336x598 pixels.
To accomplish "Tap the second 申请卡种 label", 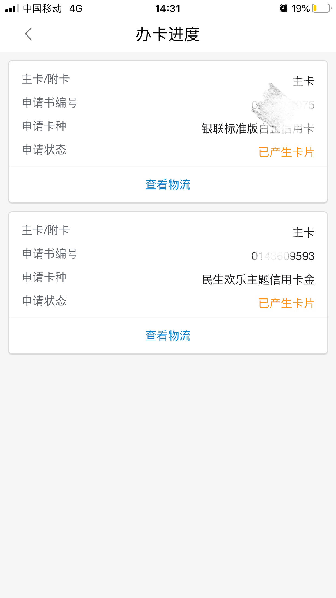I will (x=44, y=277).
